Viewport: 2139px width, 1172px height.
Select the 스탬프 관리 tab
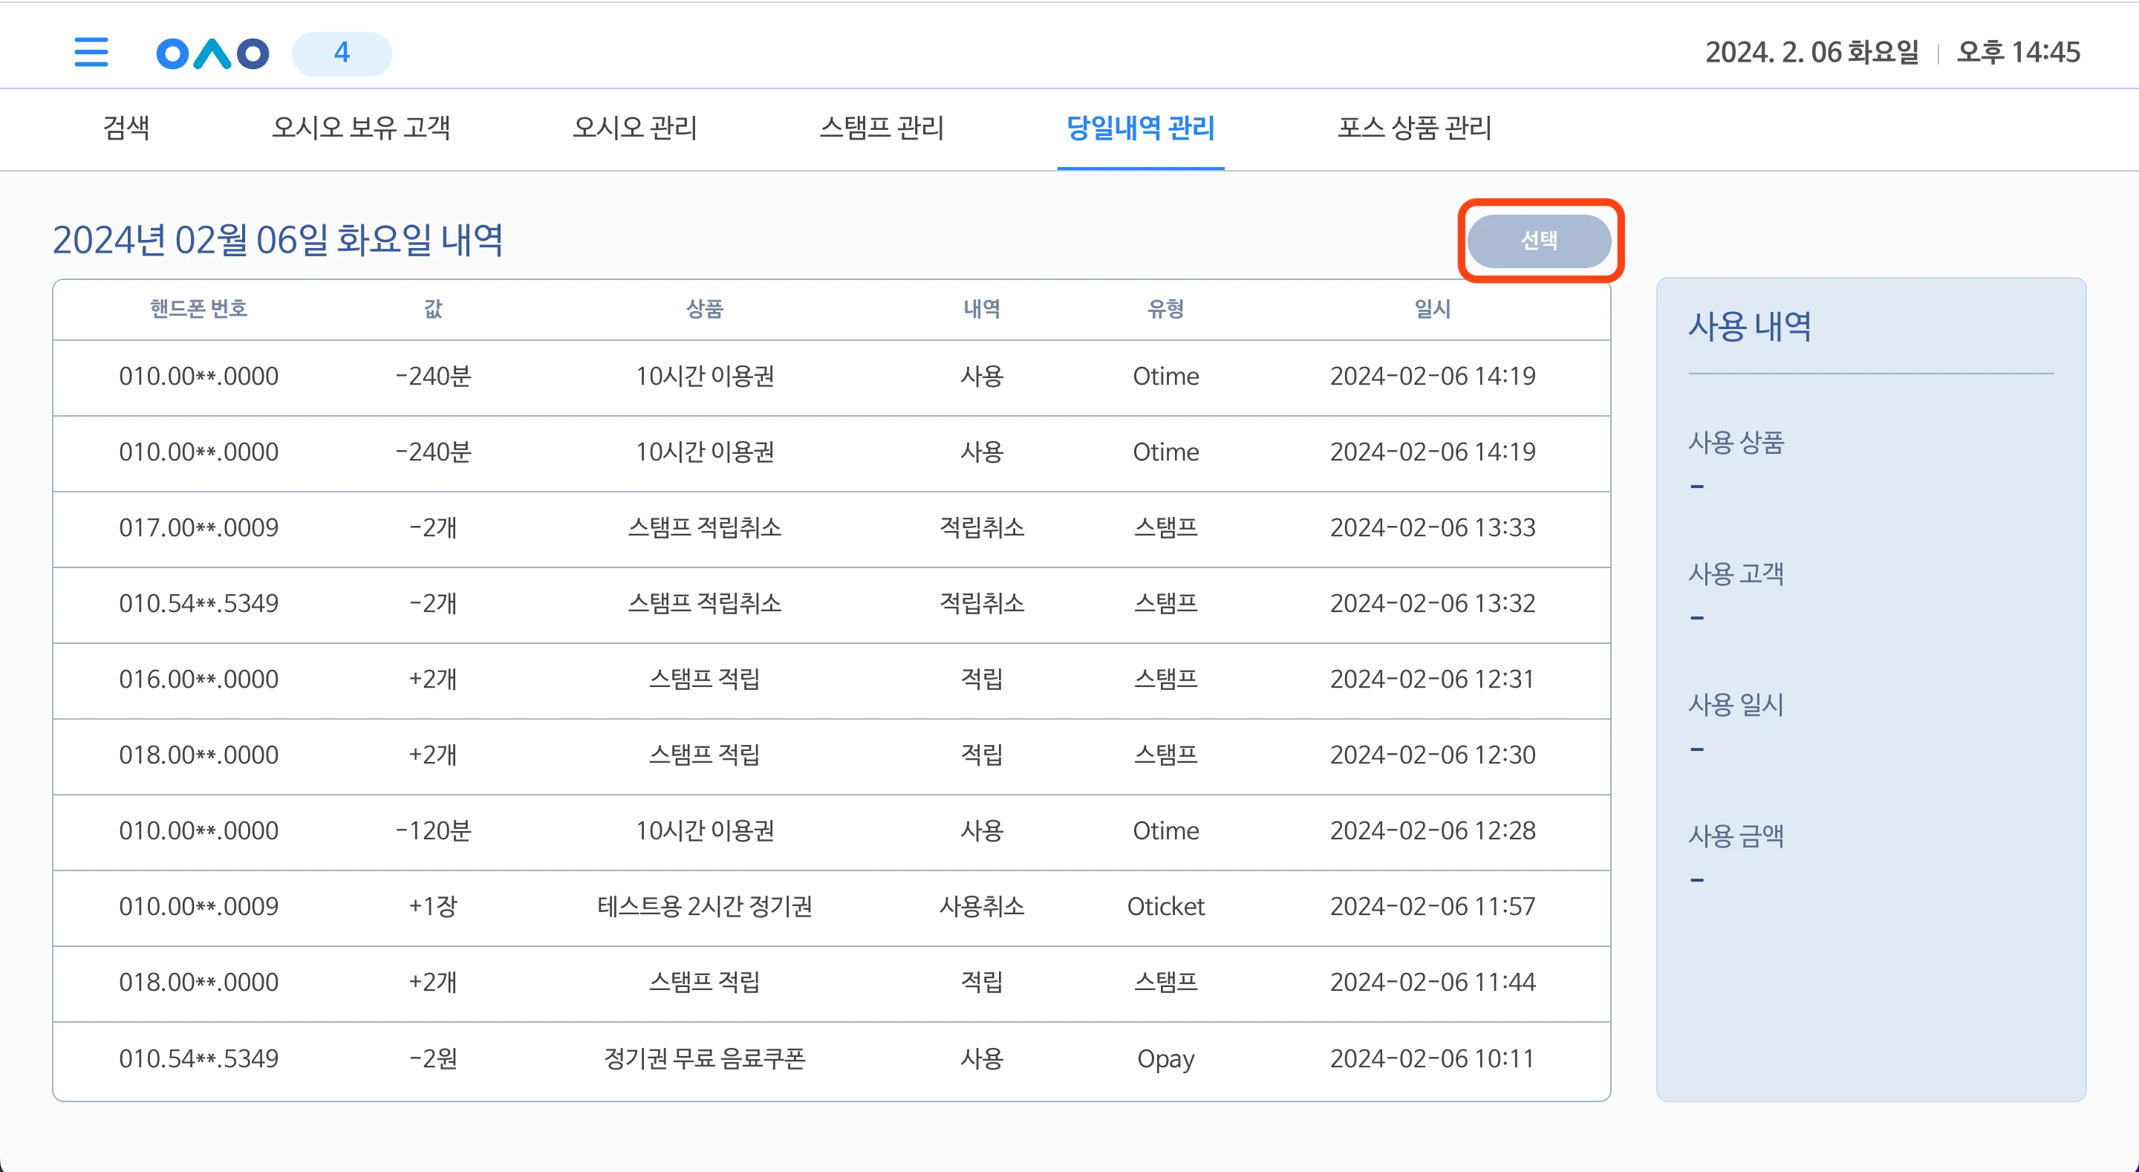coord(881,128)
